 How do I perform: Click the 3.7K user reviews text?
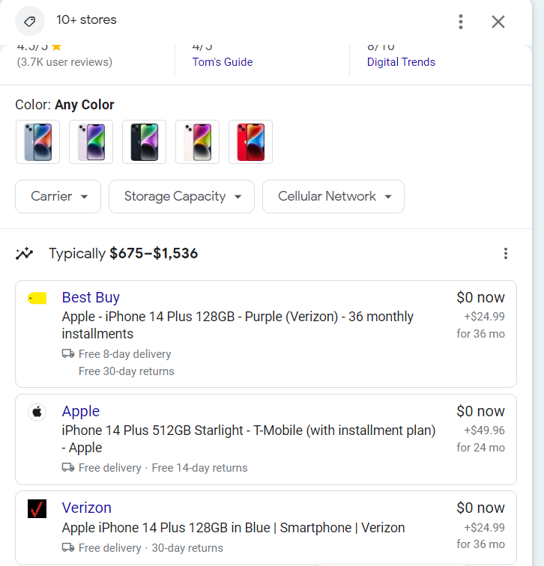pyautogui.click(x=64, y=62)
